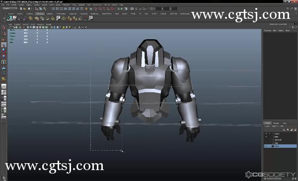Open the Polygons menu set dropdown
Image resolution: width=298 pixels, height=181 pixels.
10,8
